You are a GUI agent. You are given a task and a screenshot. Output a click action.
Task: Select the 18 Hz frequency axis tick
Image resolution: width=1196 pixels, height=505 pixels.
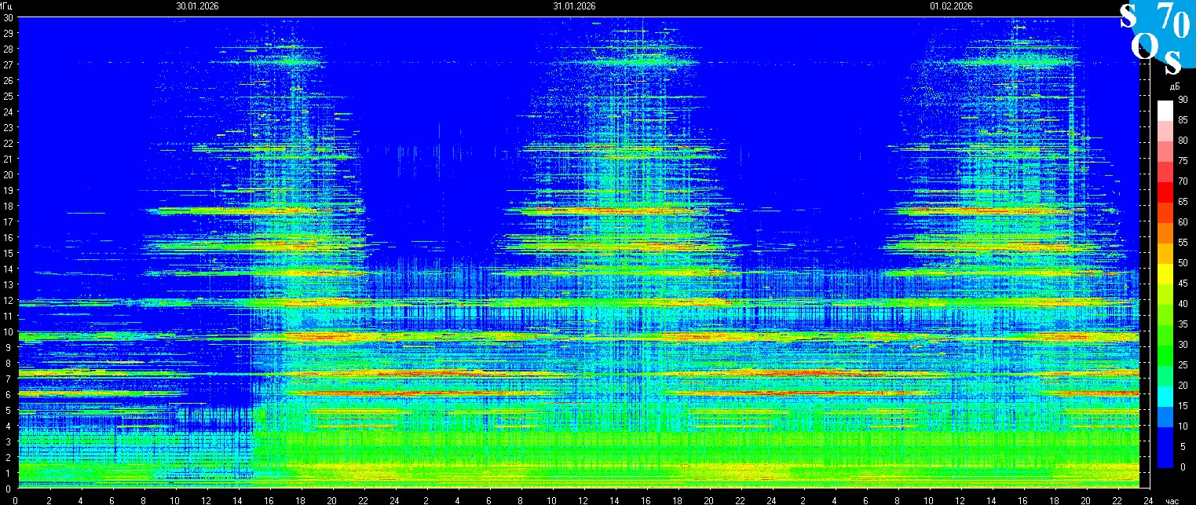(x=8, y=206)
